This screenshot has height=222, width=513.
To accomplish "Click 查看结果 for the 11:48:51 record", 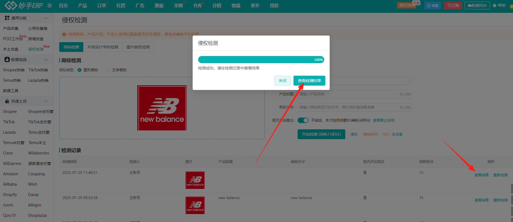I will pos(481,175).
